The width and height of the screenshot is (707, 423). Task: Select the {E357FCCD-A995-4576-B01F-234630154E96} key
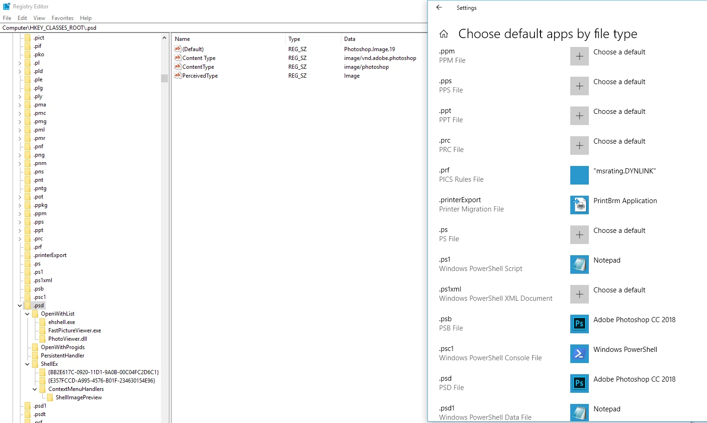tap(101, 381)
